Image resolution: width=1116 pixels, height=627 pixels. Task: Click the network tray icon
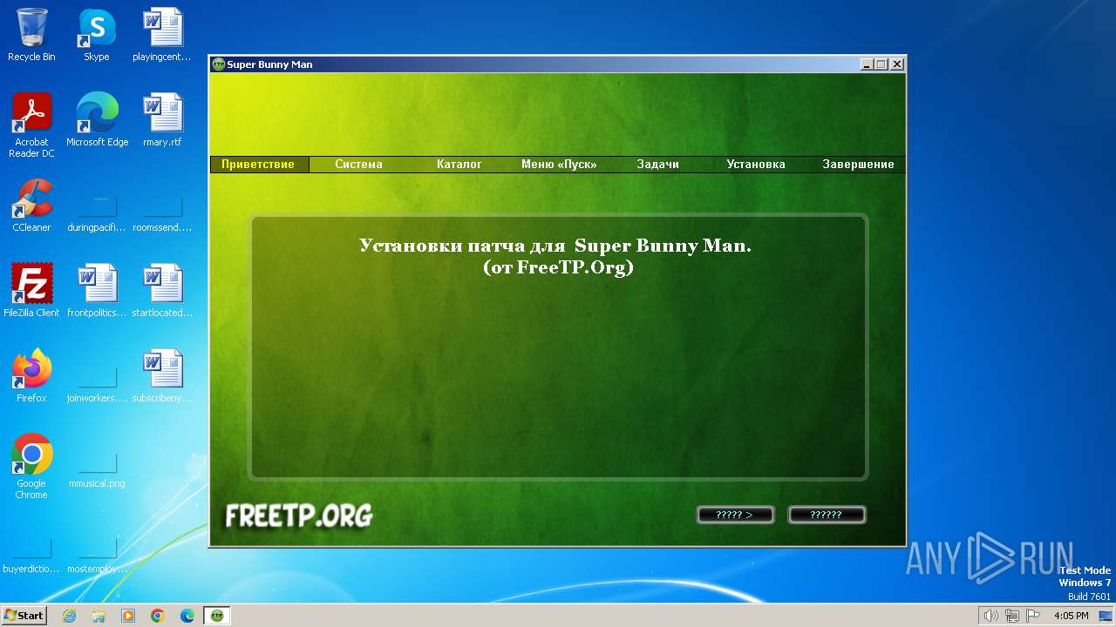tap(1012, 616)
